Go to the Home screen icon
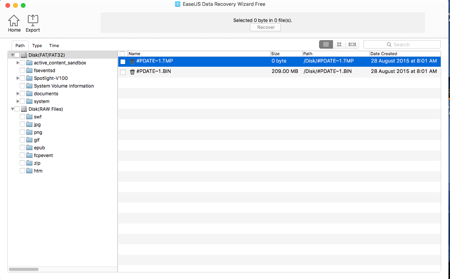450x279 pixels. click(14, 20)
